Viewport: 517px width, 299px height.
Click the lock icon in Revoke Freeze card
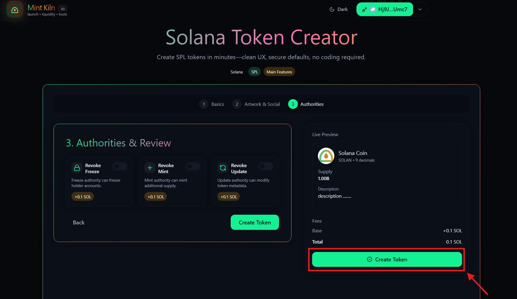coord(77,168)
